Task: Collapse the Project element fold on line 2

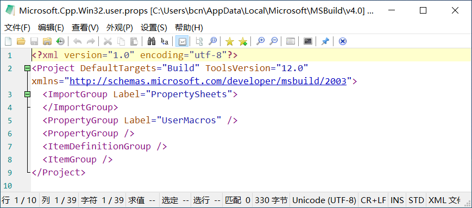Action: coord(27,68)
